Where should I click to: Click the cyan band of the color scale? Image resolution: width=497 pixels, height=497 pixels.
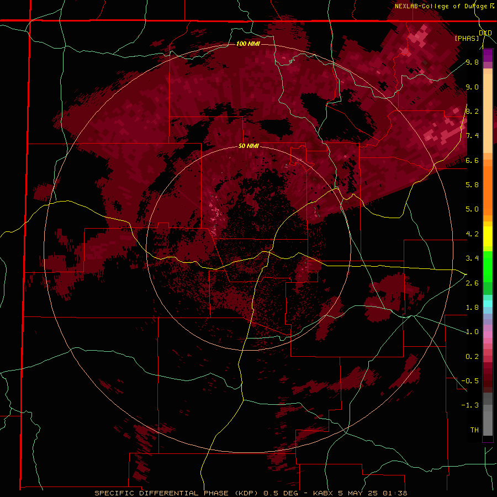(x=488, y=304)
